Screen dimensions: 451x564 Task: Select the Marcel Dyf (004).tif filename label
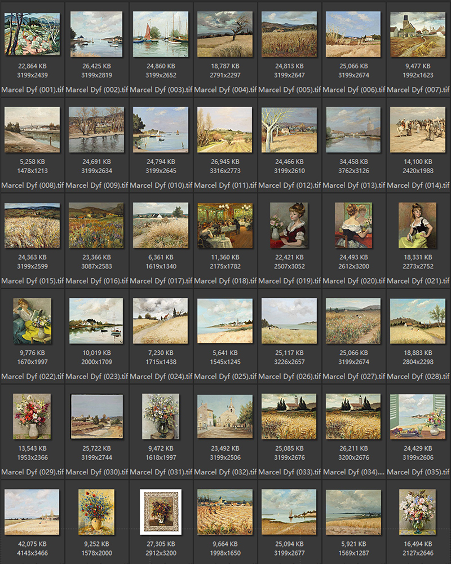[225, 90]
